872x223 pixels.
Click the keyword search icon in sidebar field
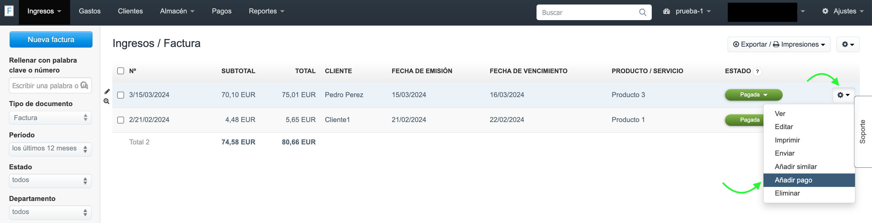pyautogui.click(x=84, y=85)
